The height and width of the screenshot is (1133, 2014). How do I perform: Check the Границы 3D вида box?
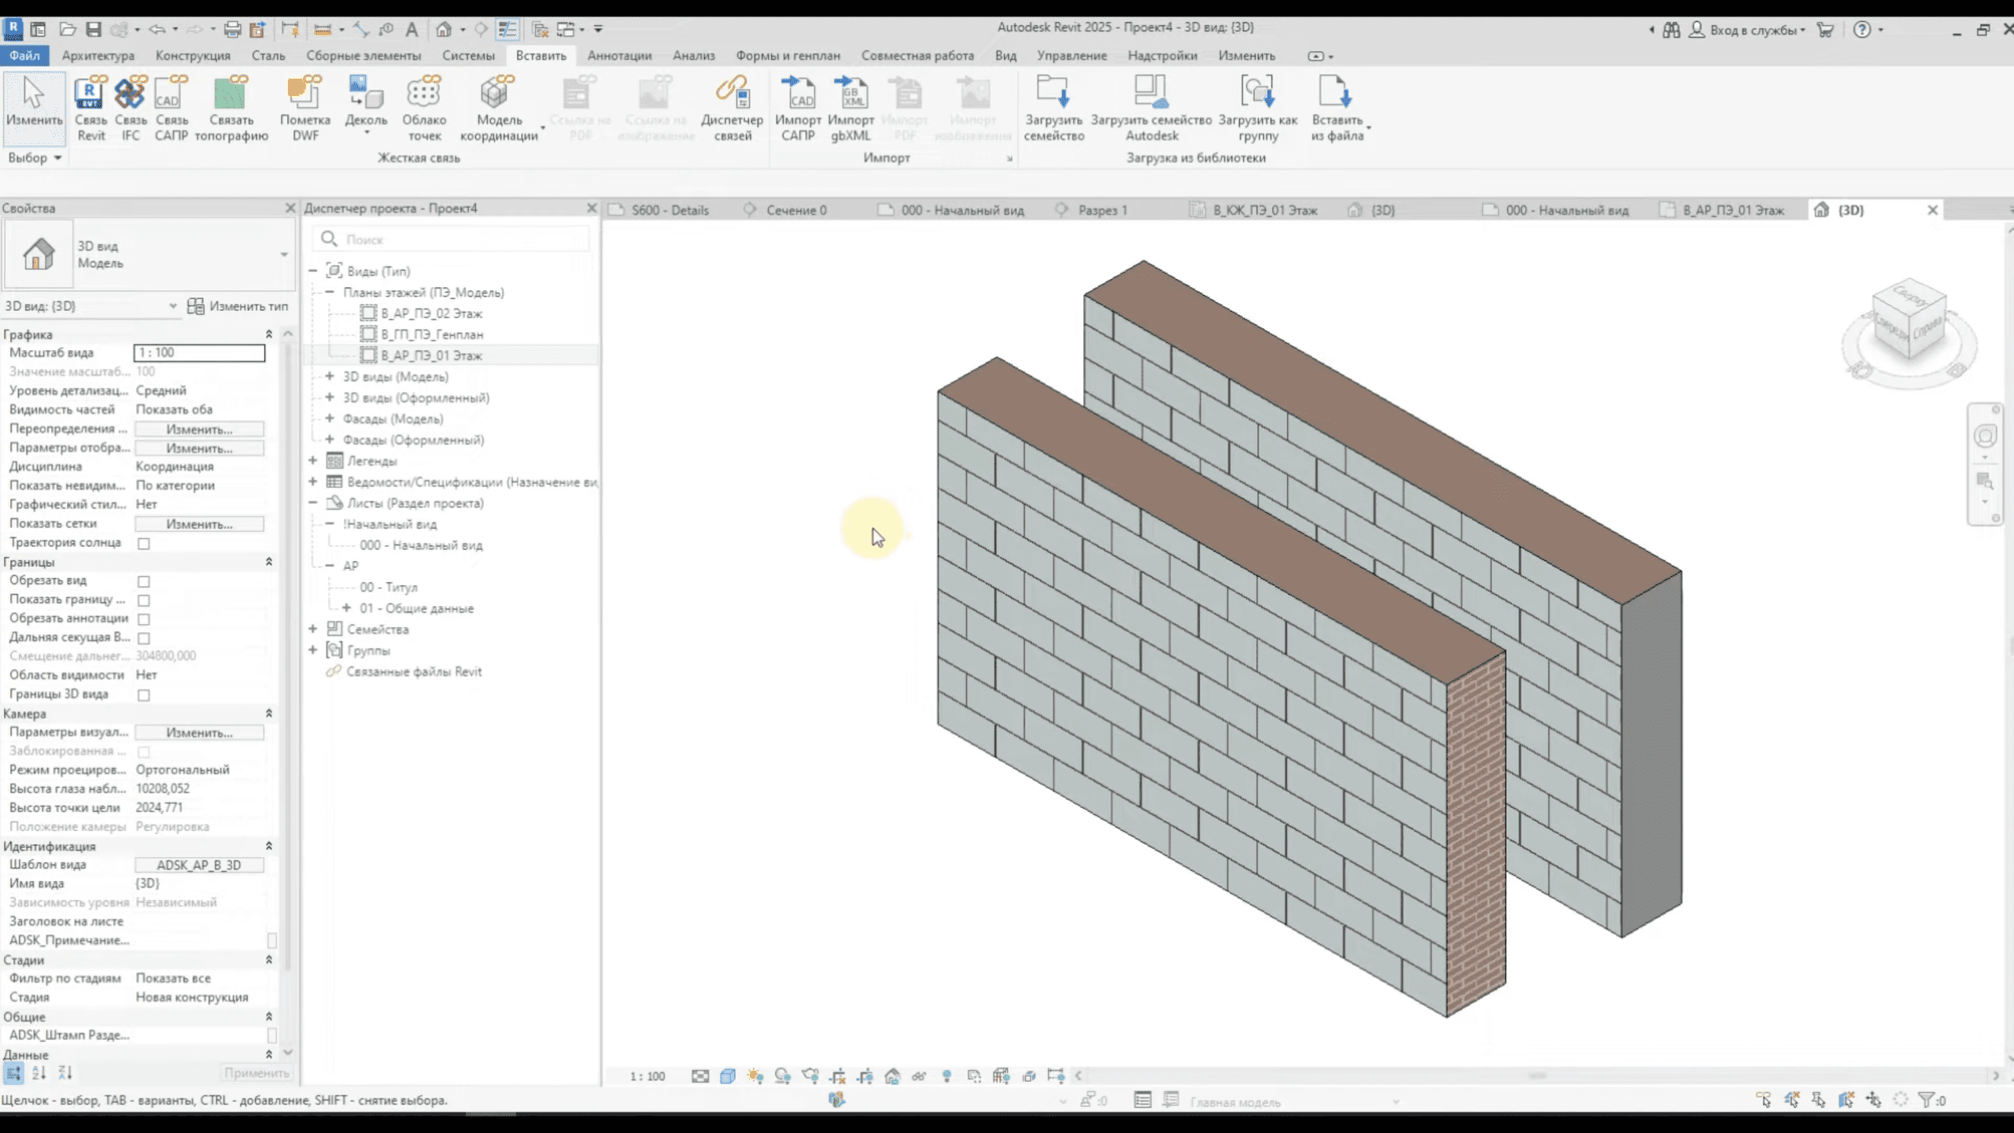pos(144,696)
